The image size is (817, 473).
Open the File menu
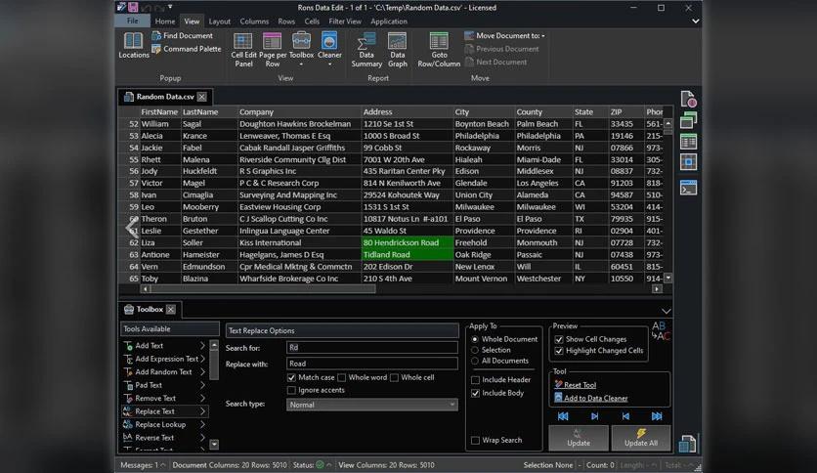[135, 21]
